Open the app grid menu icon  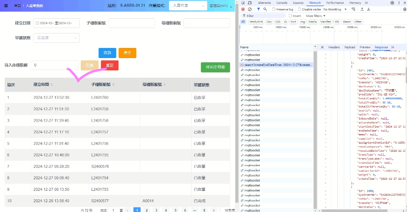(x=6, y=6)
